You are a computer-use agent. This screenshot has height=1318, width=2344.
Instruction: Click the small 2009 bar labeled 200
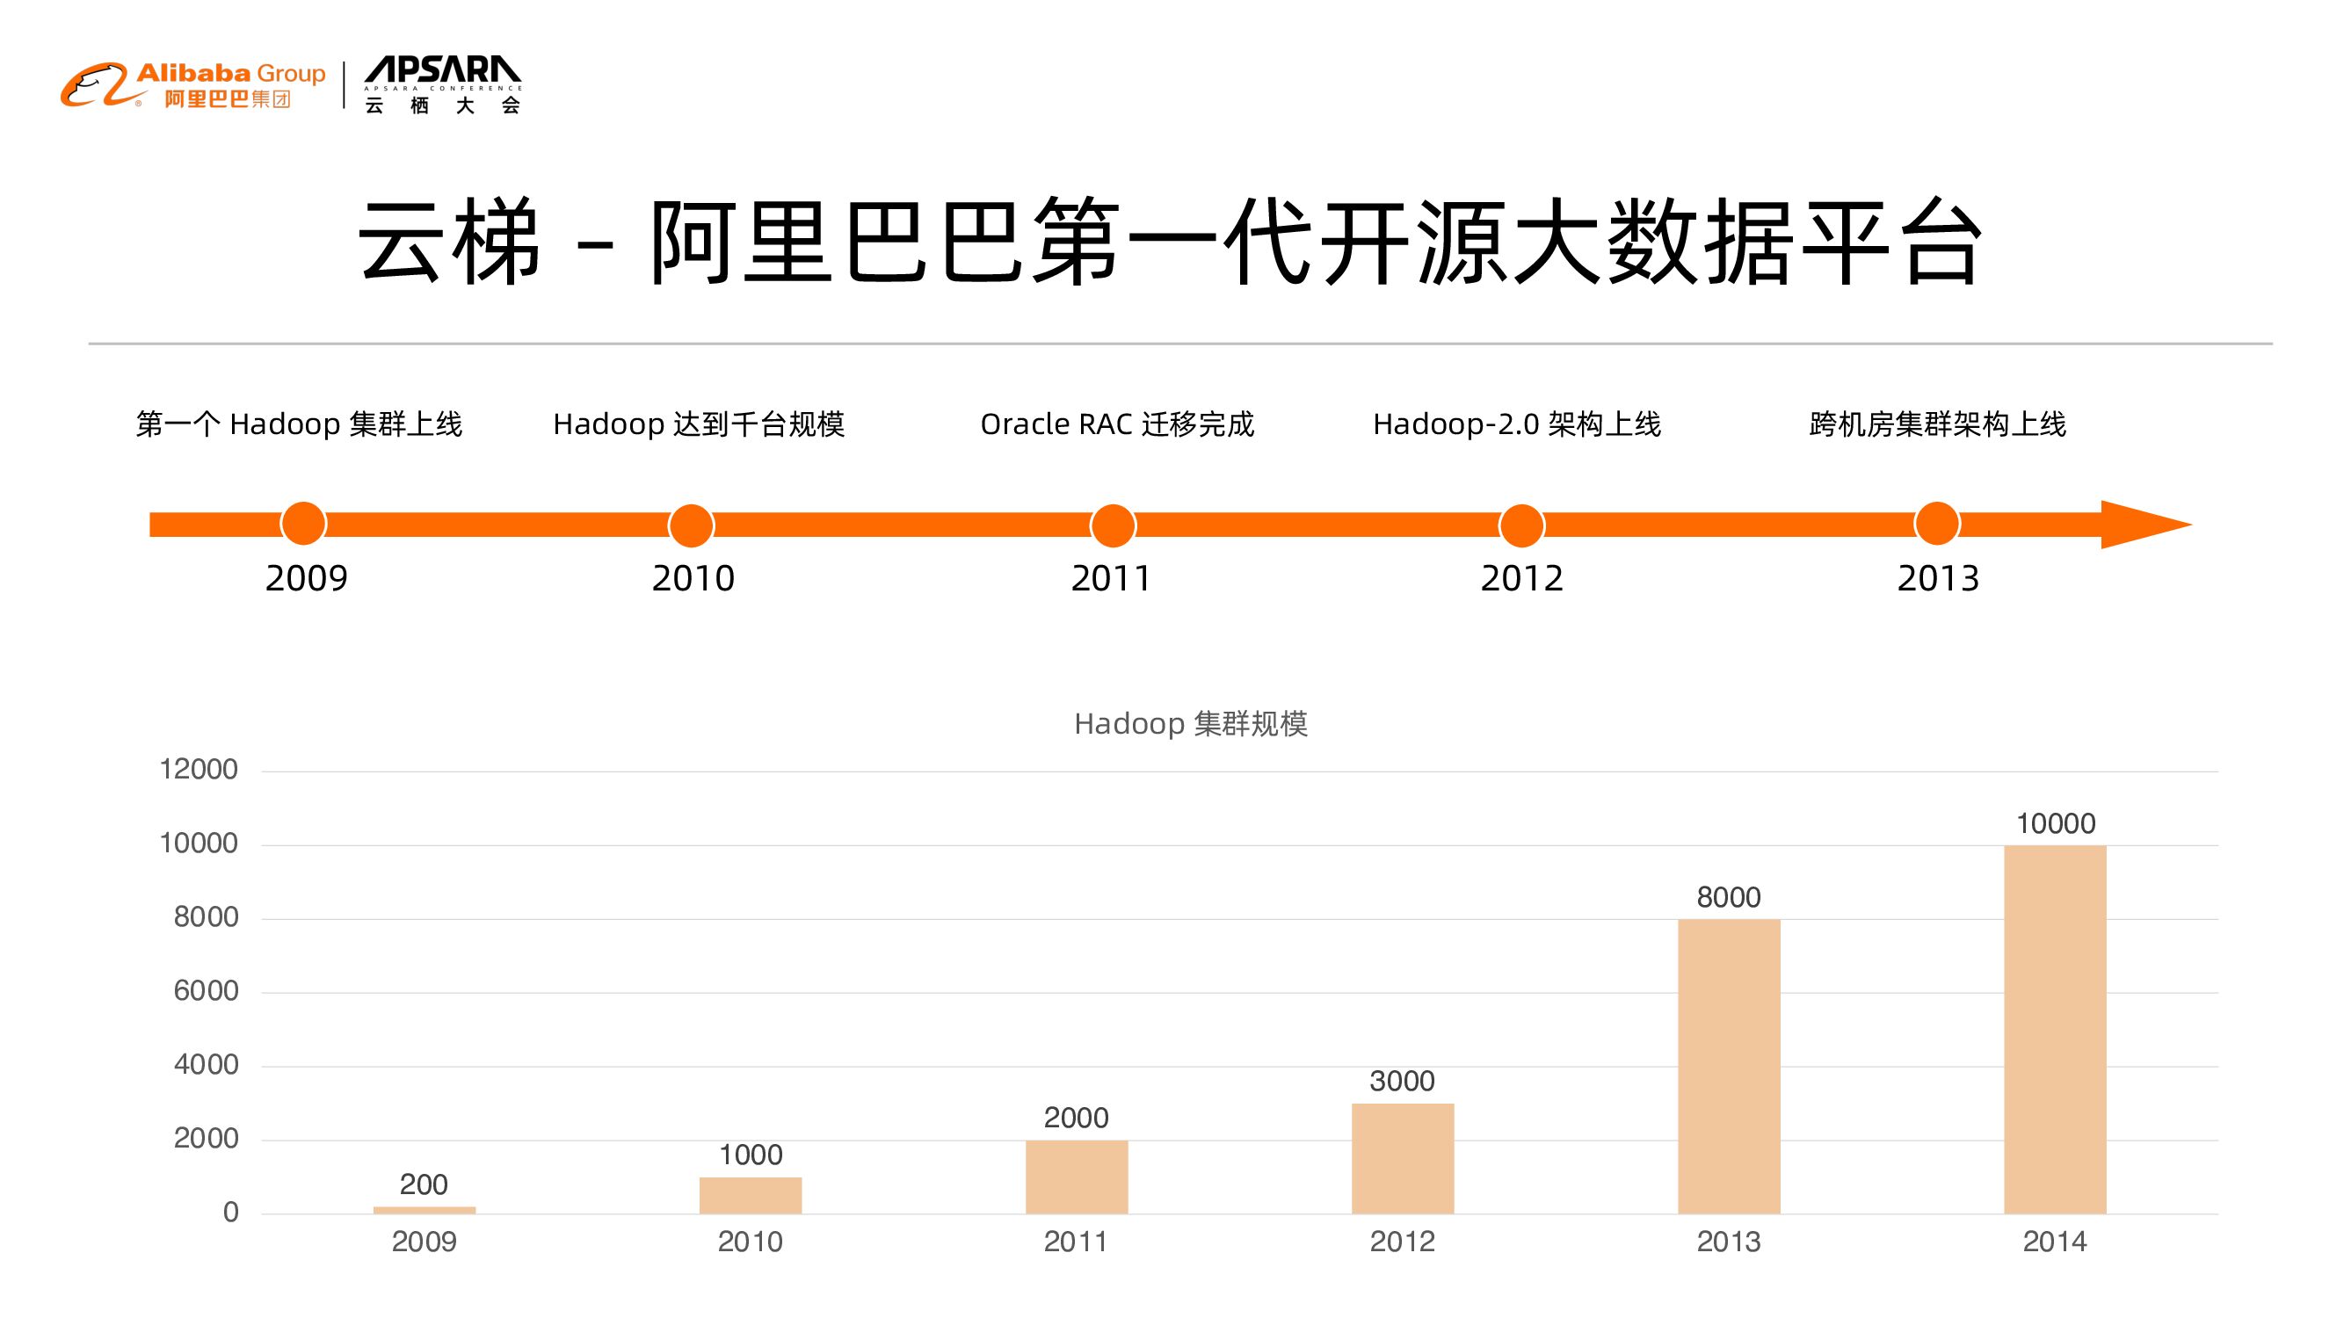424,1210
